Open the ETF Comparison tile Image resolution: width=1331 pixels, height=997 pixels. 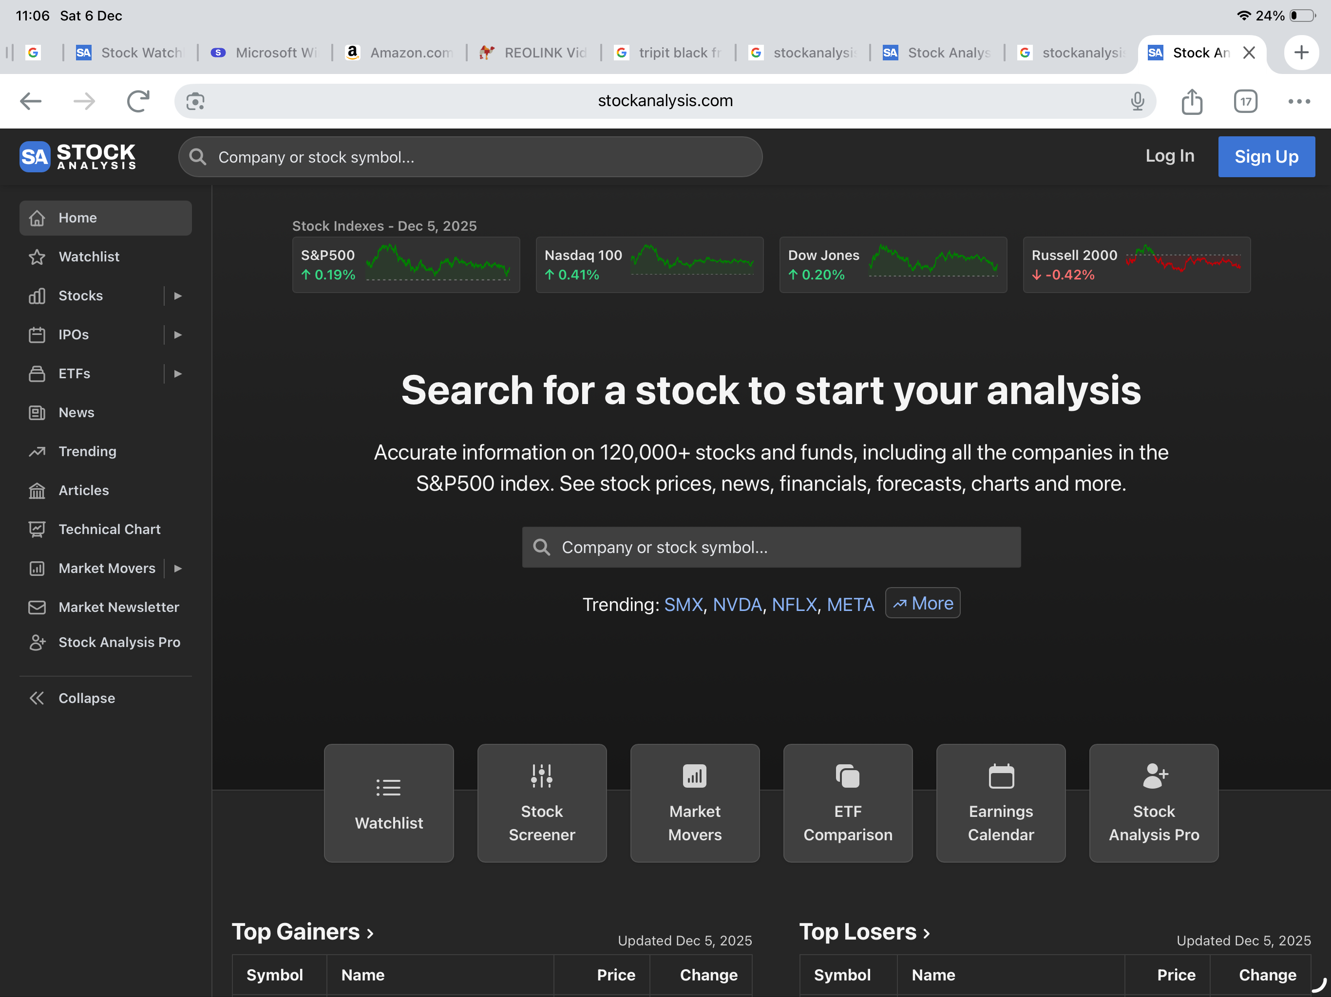click(x=847, y=803)
